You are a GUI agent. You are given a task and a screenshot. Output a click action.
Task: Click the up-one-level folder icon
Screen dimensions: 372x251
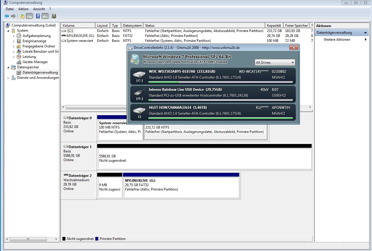(x=22, y=16)
